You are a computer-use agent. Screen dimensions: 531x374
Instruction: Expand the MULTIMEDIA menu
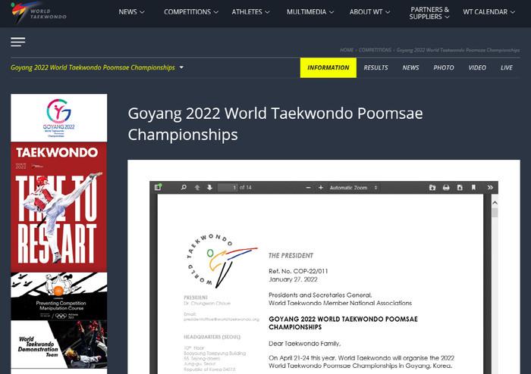[x=310, y=12]
